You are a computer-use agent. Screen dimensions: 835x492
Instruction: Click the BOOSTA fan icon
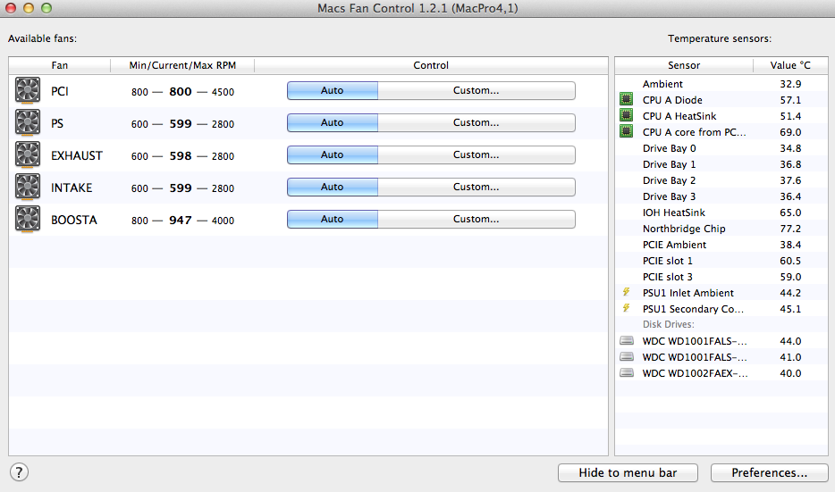[28, 219]
